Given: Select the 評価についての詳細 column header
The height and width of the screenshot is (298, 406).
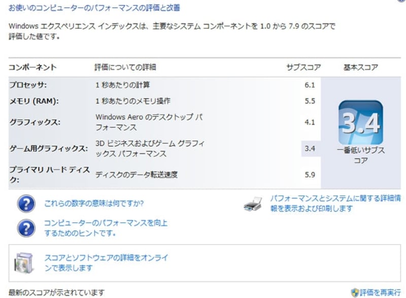Looking at the screenshot, I should (125, 68).
